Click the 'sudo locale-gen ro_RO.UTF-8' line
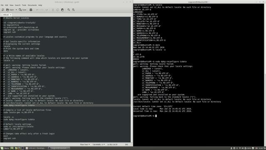This screenshot has width=266, height=150. click(x=18, y=112)
